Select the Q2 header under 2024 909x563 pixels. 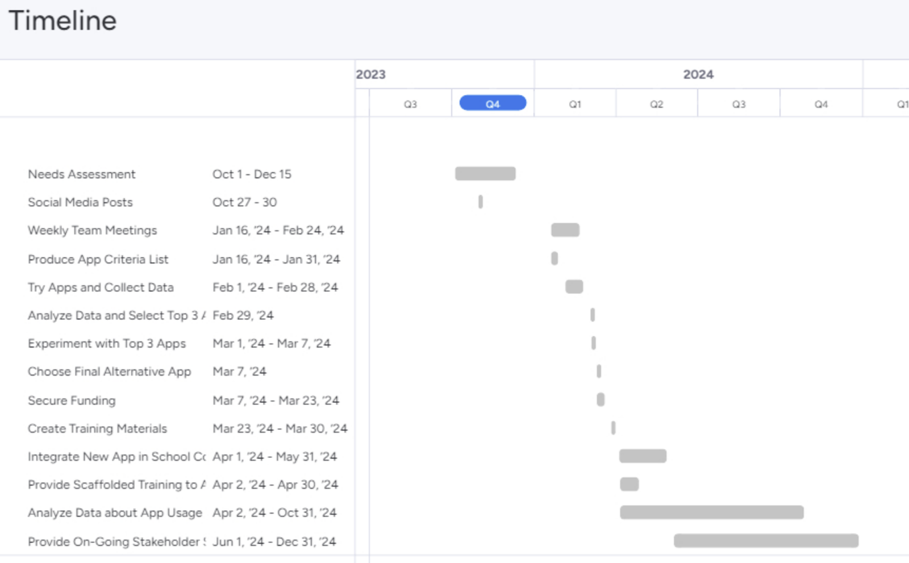(x=656, y=104)
